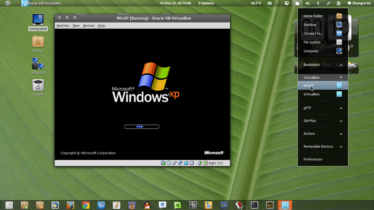
Task: Click the trash desktop icon
Action: click(38, 88)
